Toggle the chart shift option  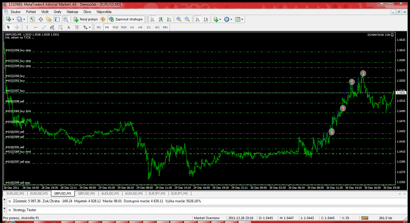206,19
